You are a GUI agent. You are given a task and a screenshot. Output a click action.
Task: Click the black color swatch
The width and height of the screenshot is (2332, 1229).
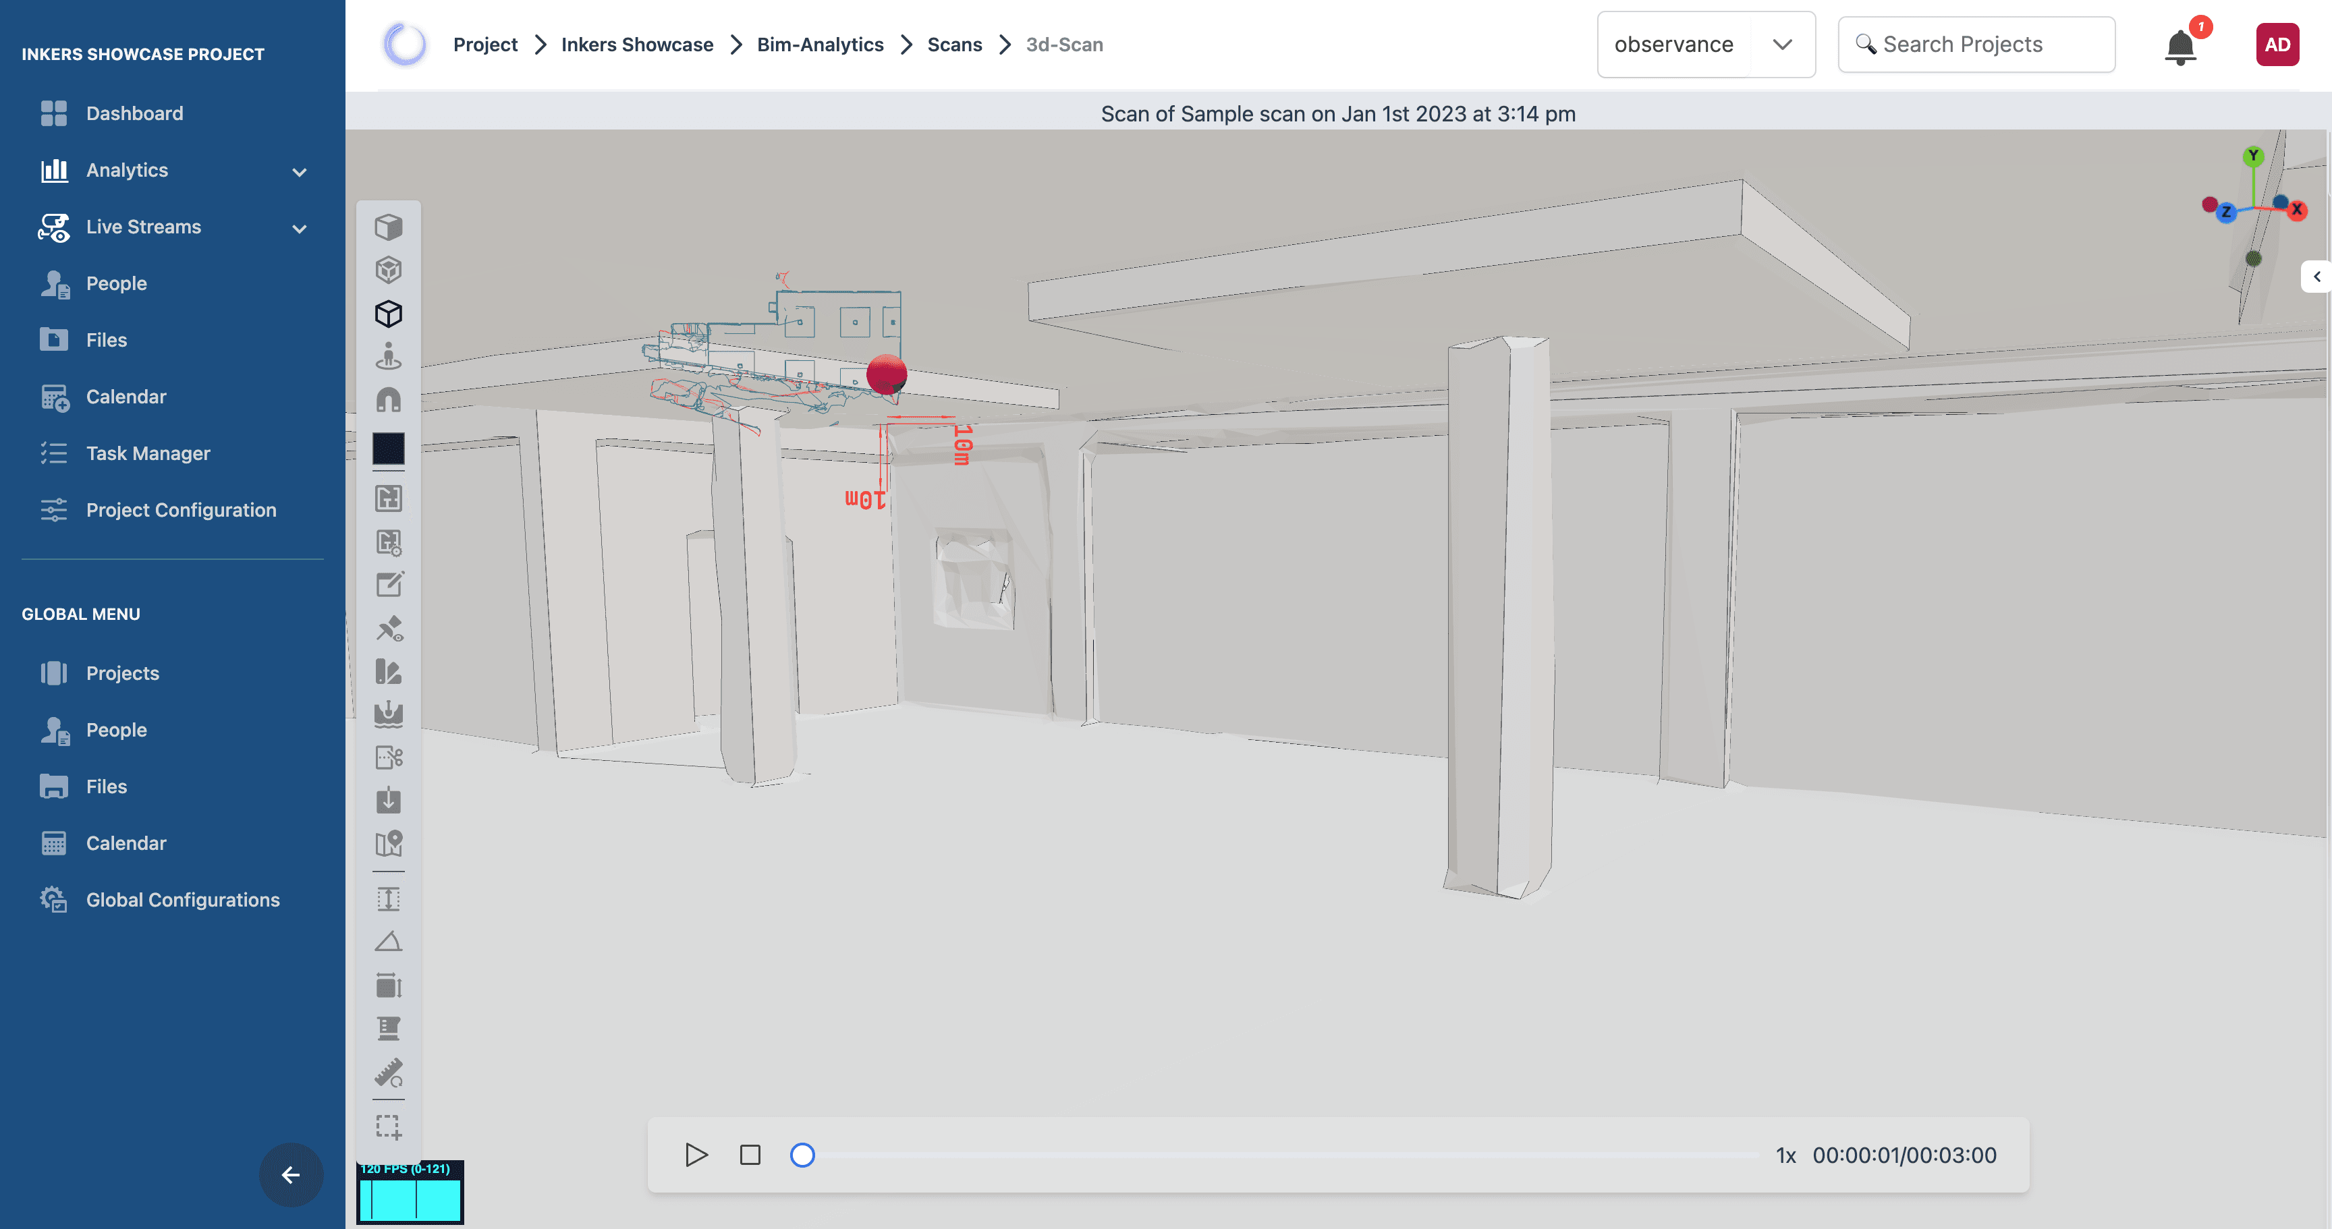click(x=389, y=448)
